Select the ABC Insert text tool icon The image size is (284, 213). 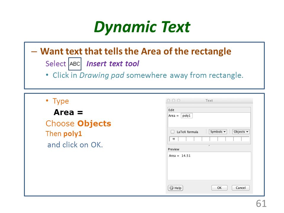[75, 64]
